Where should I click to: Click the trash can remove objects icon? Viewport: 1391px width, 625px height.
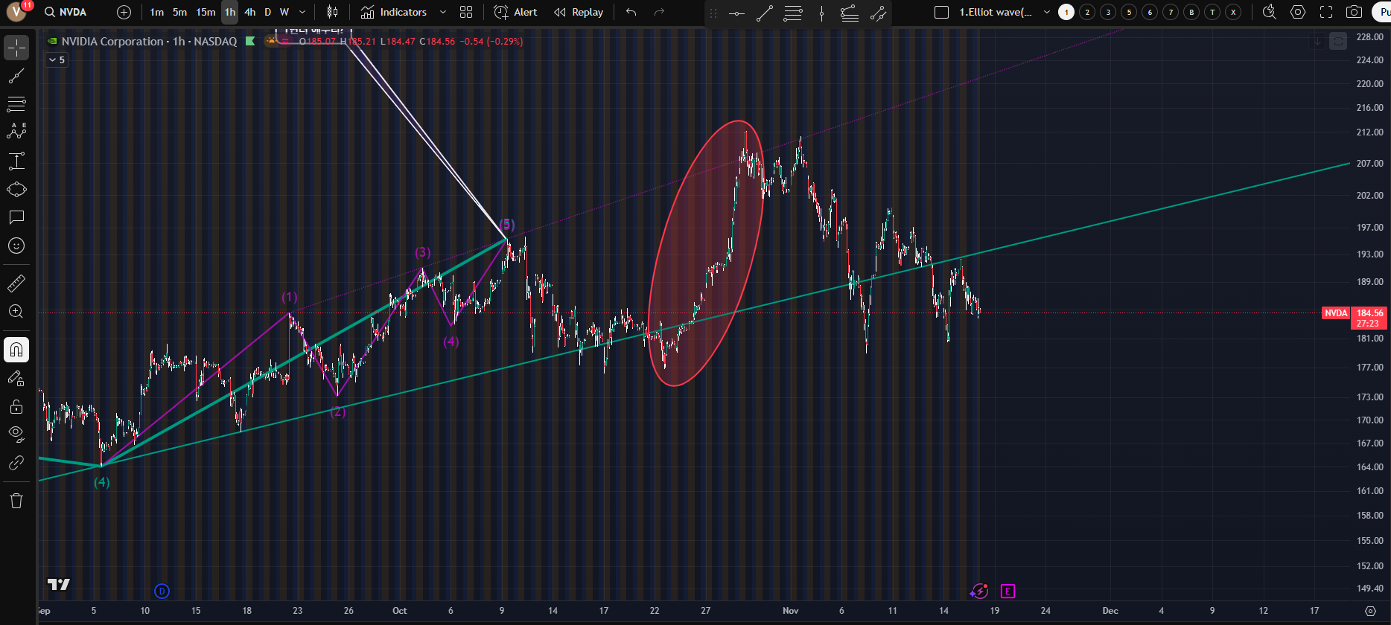coord(16,501)
